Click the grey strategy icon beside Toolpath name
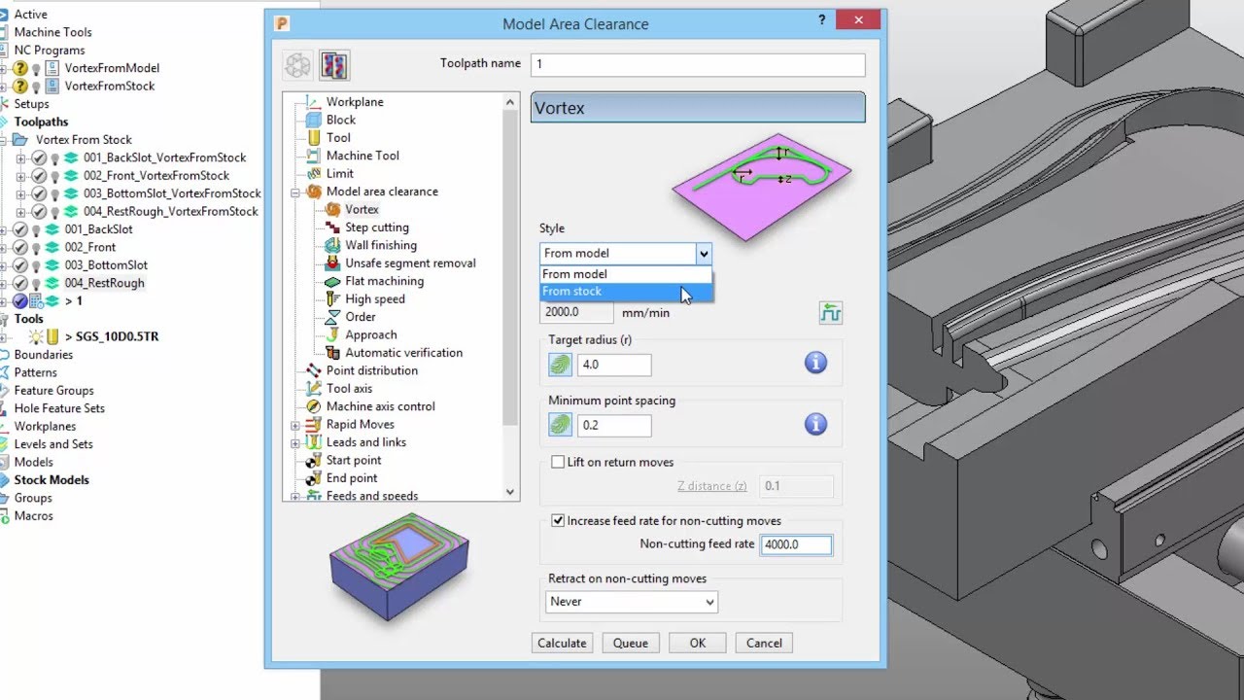Screen dimensions: 1244x700 298,65
